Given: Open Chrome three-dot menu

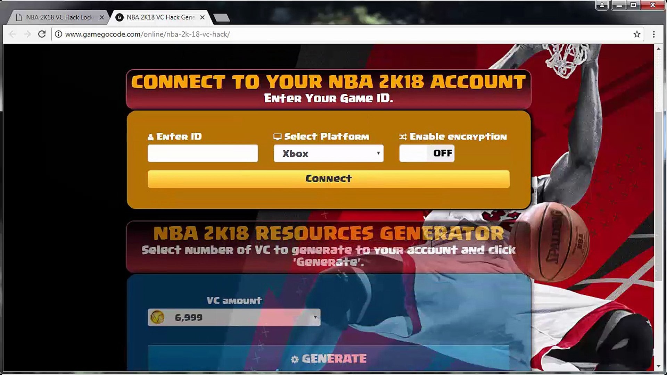Looking at the screenshot, I should pos(653,34).
